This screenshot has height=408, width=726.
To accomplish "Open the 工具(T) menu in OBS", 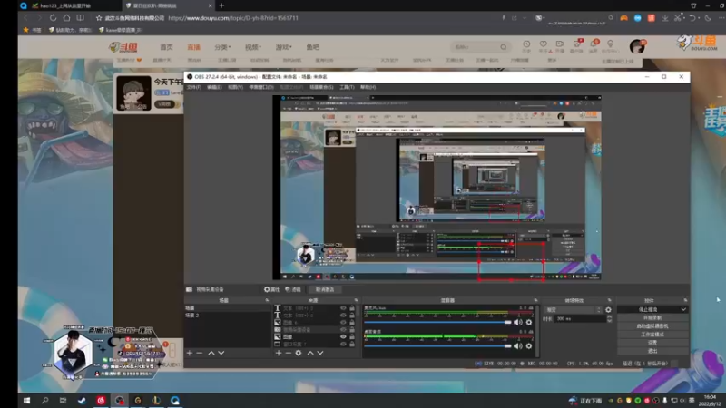I will tap(347, 87).
